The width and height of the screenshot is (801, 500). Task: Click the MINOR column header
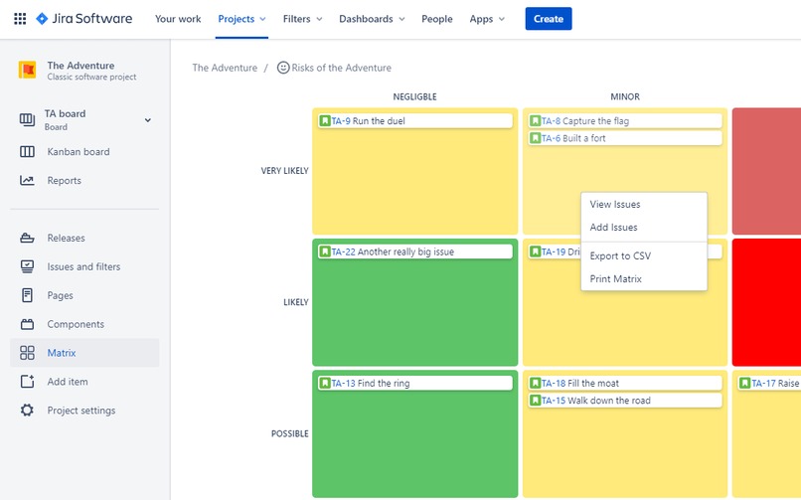coord(625,96)
